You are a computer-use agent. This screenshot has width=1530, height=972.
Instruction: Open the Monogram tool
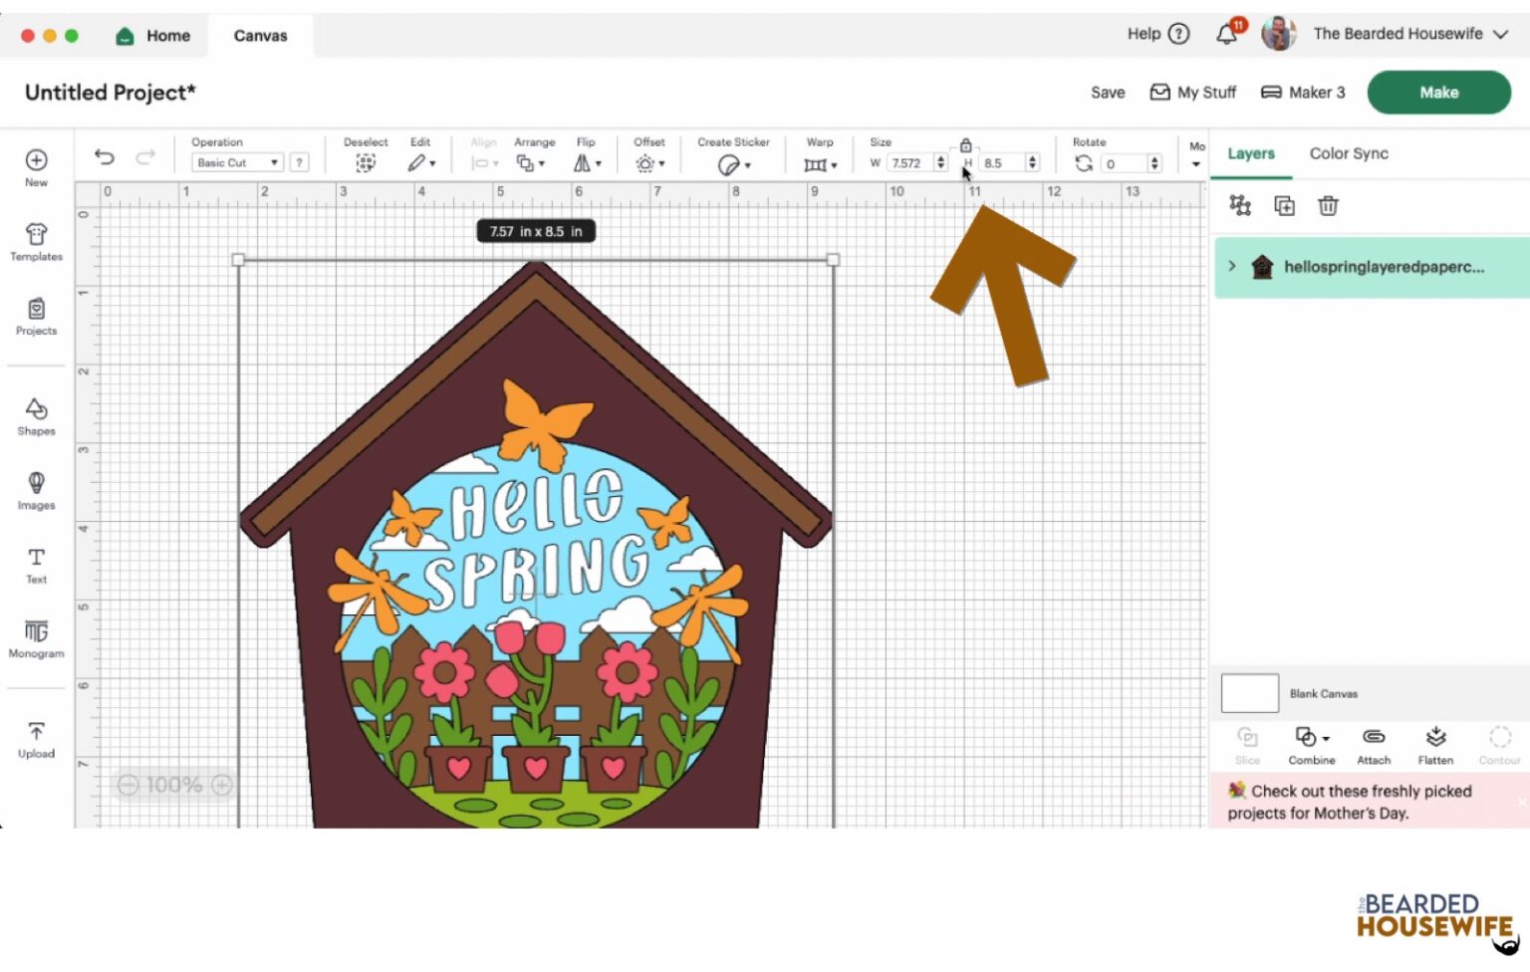tap(36, 639)
